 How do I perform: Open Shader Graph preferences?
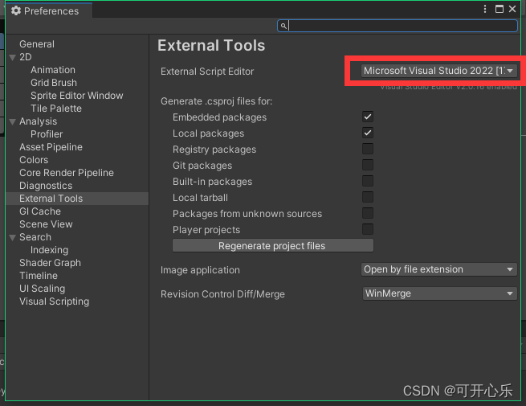(x=50, y=263)
